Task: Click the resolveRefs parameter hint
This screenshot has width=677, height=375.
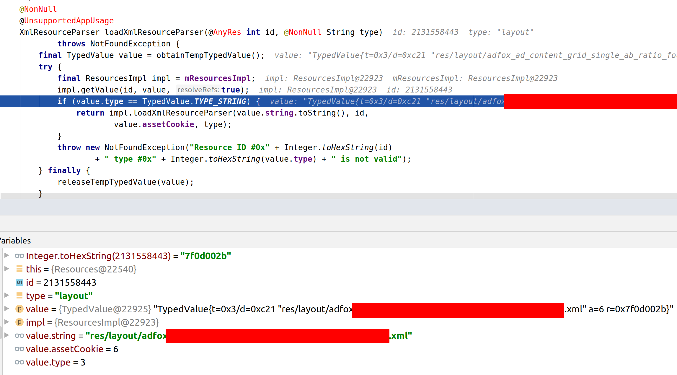Action: click(198, 90)
